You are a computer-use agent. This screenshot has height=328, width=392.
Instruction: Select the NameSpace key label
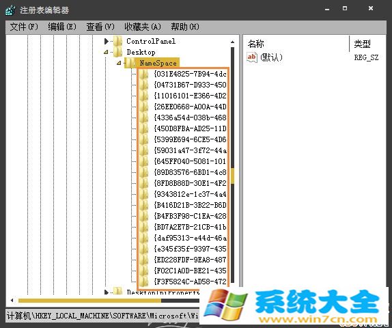click(158, 63)
